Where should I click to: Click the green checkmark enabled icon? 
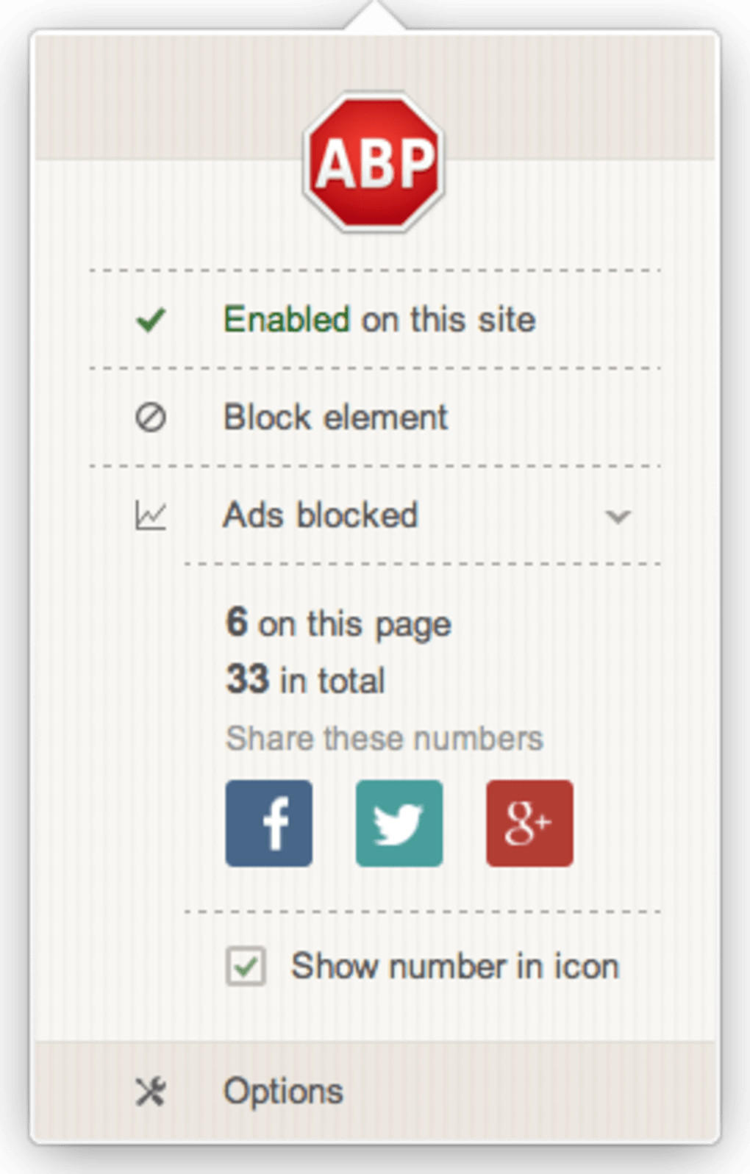click(x=151, y=320)
